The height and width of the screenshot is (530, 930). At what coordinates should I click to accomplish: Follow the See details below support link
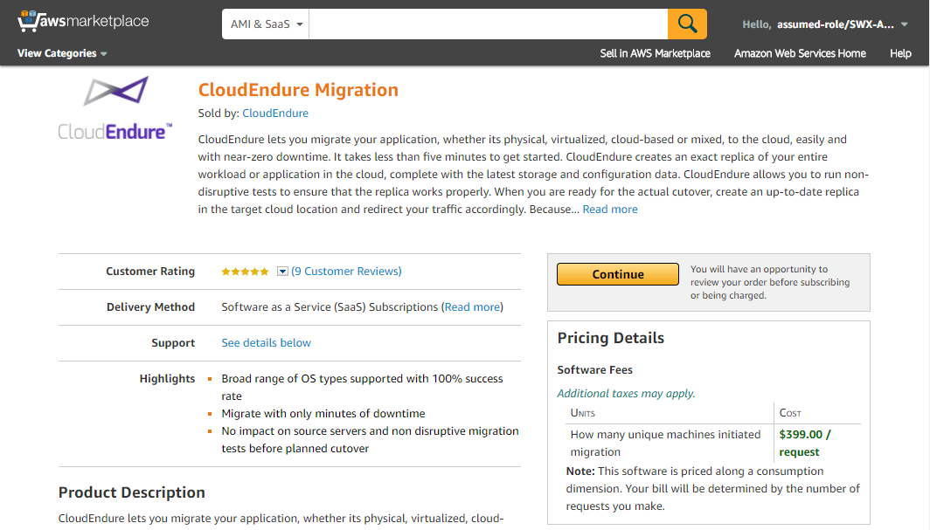tap(266, 343)
